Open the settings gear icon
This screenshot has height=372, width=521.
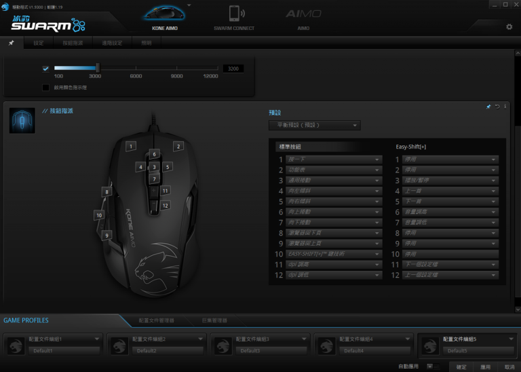point(509,26)
